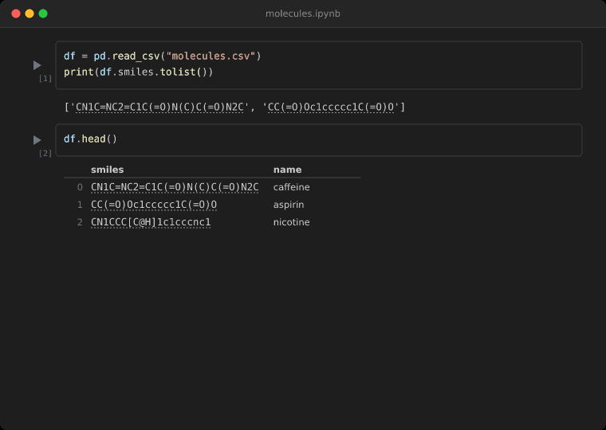The image size is (606, 430).
Task: Click the 'caffeine' name cell
Action: click(291, 187)
